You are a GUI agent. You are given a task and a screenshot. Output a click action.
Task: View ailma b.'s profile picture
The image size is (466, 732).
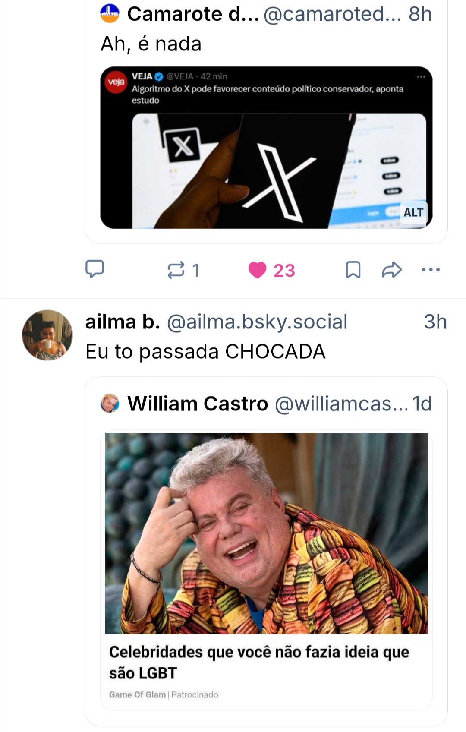pos(47,334)
